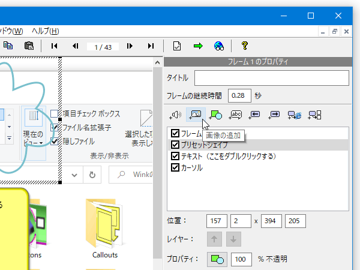The image size is (360, 270).
Task: Click the frame duration 0.28 field
Action: 239,95
